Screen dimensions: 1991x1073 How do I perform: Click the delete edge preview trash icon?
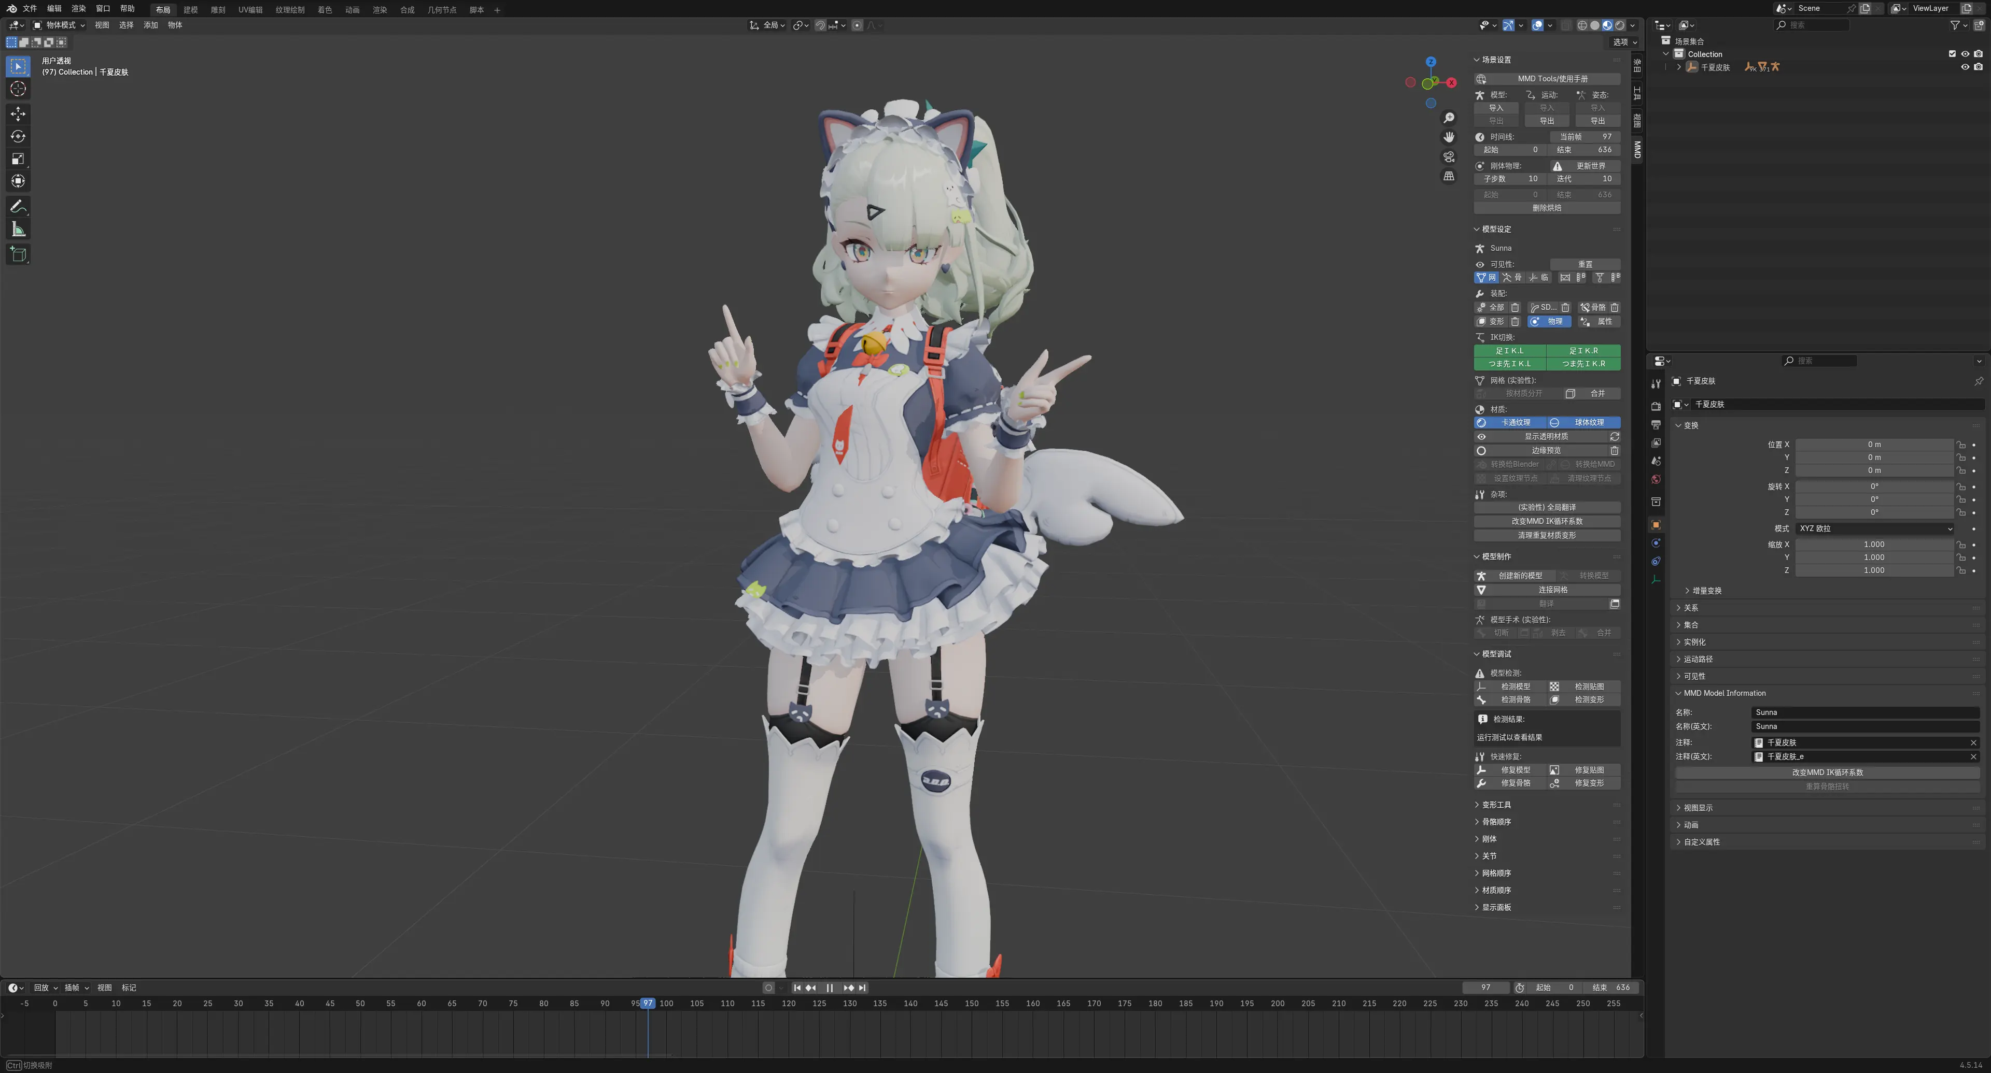pyautogui.click(x=1615, y=450)
